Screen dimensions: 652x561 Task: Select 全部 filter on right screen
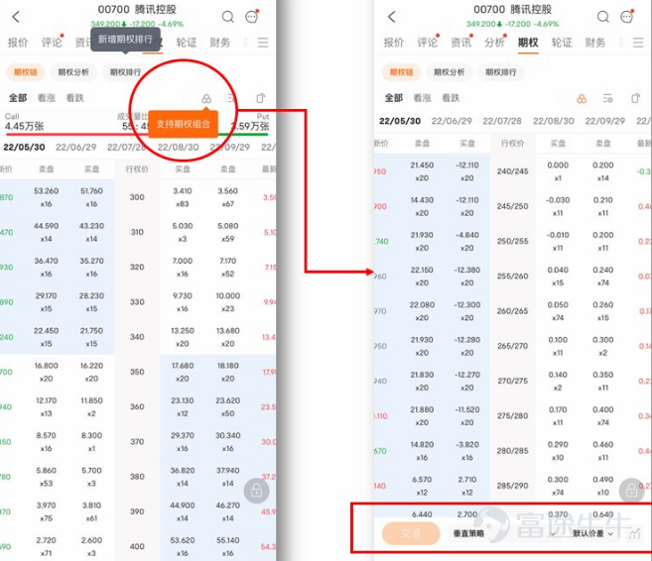[393, 98]
